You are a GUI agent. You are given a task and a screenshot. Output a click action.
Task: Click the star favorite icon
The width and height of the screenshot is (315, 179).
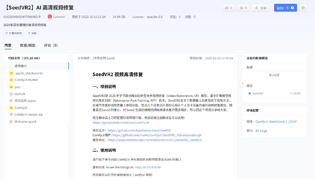pyautogui.click(x=242, y=8)
